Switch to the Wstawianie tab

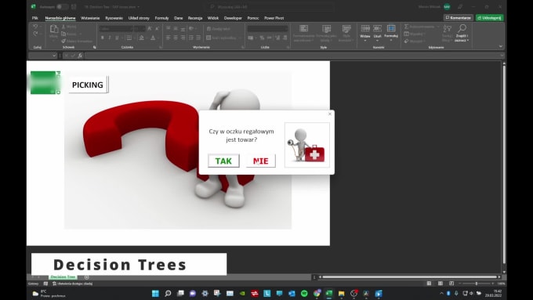coord(90,18)
